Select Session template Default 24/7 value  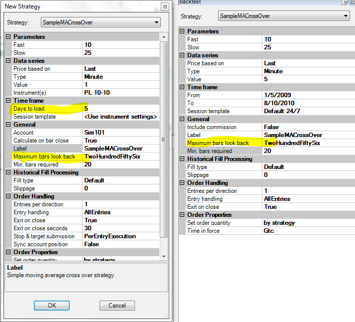309,111
